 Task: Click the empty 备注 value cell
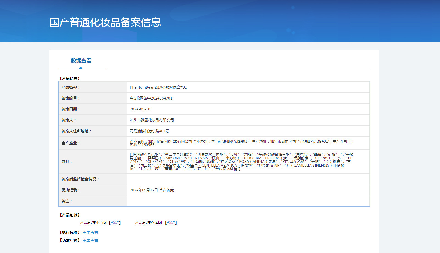pos(248,201)
